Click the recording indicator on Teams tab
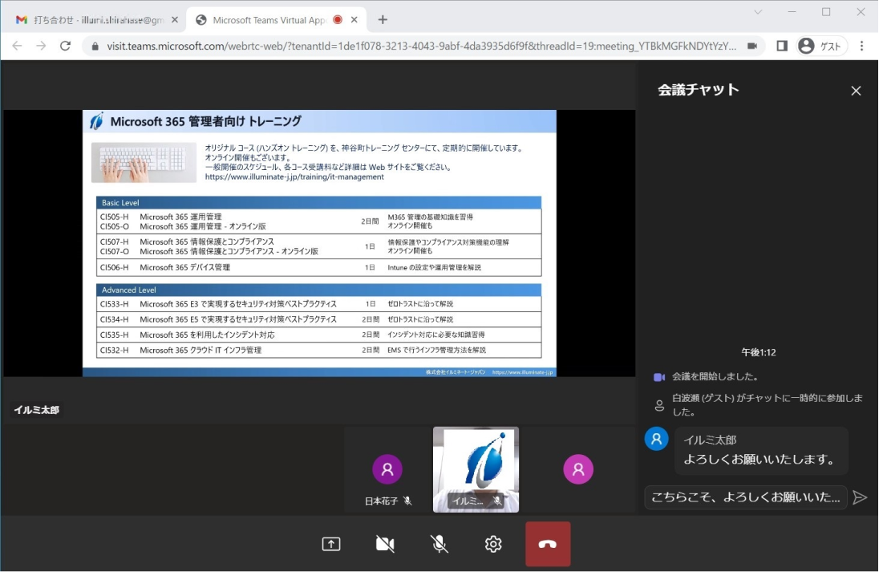This screenshot has height=572, width=879. click(338, 19)
